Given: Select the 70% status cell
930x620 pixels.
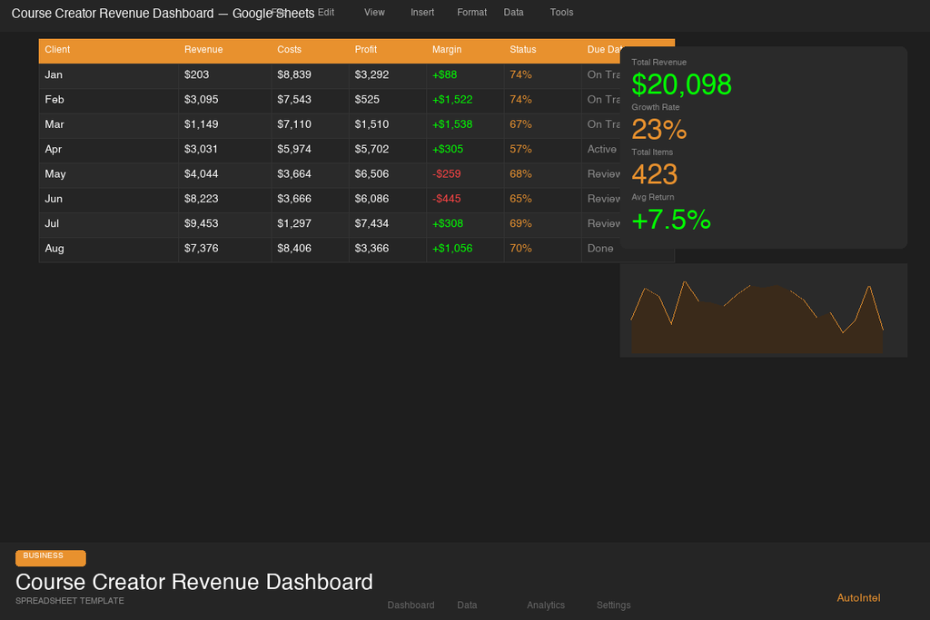Looking at the screenshot, I should [543, 250].
